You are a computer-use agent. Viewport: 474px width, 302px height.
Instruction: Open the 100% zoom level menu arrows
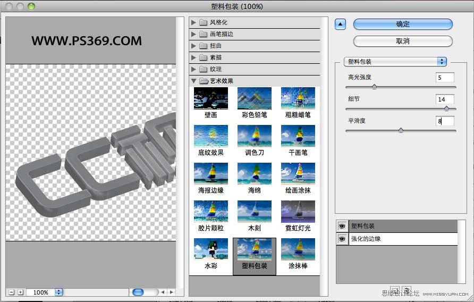point(59,292)
